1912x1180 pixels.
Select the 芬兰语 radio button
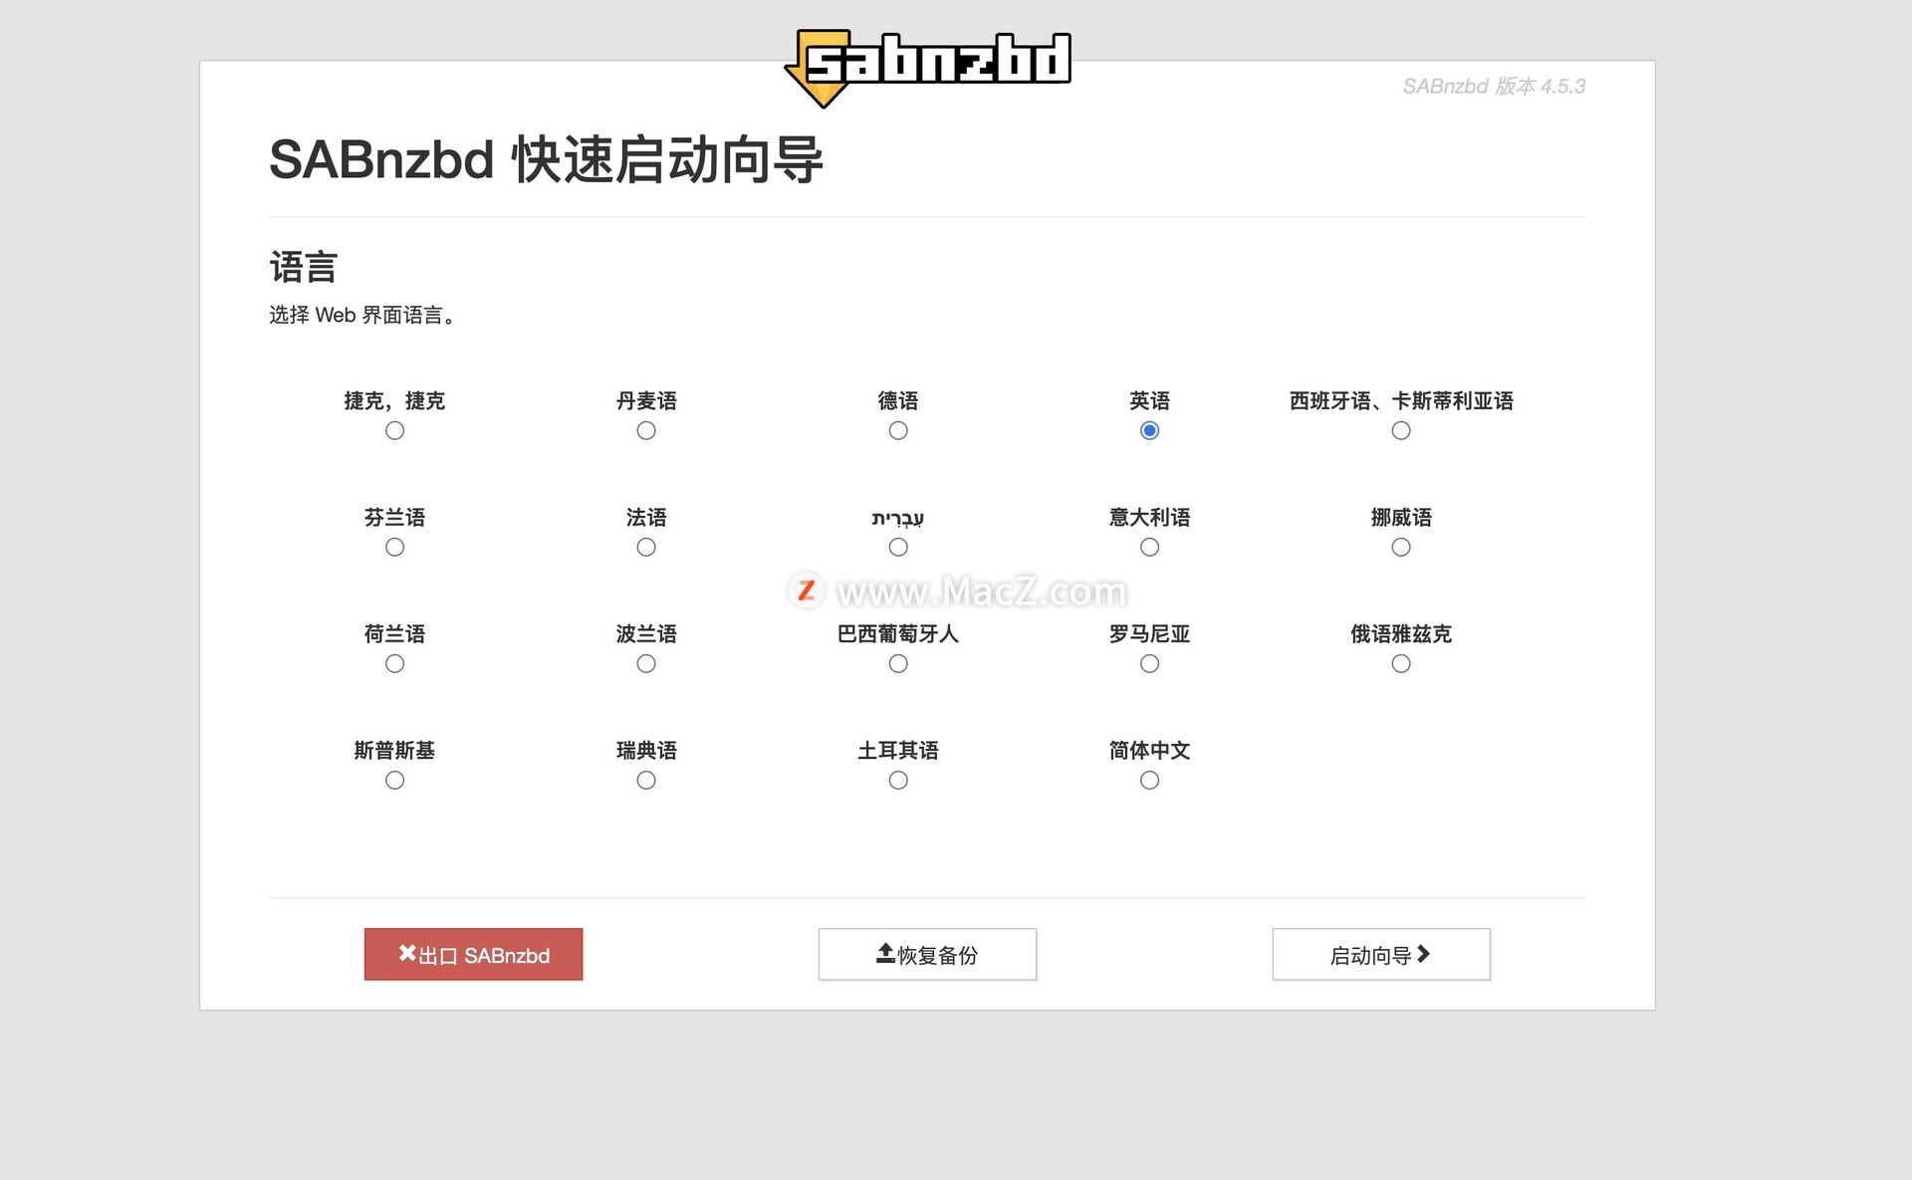tap(394, 548)
